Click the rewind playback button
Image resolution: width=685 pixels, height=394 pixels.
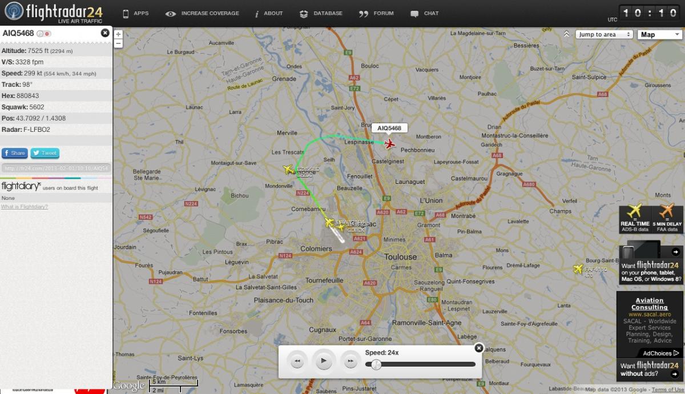point(297,361)
